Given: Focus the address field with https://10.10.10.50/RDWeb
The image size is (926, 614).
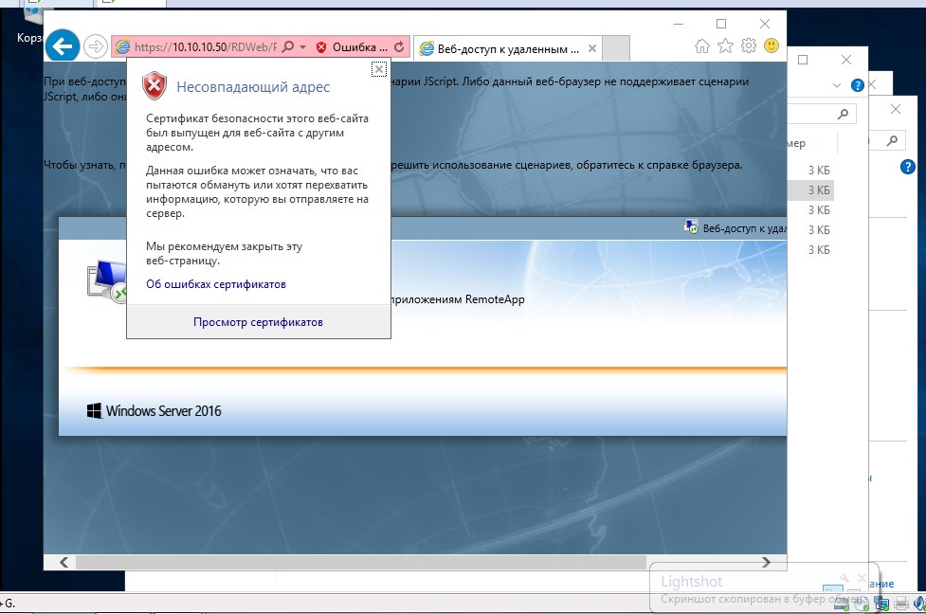Looking at the screenshot, I should pos(205,46).
